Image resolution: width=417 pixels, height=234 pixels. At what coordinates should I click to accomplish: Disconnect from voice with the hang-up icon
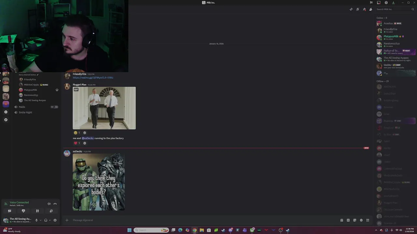[55, 204]
